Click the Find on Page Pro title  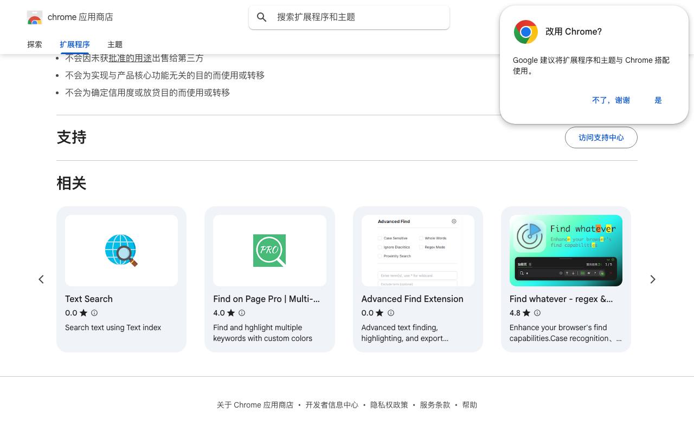(x=266, y=299)
